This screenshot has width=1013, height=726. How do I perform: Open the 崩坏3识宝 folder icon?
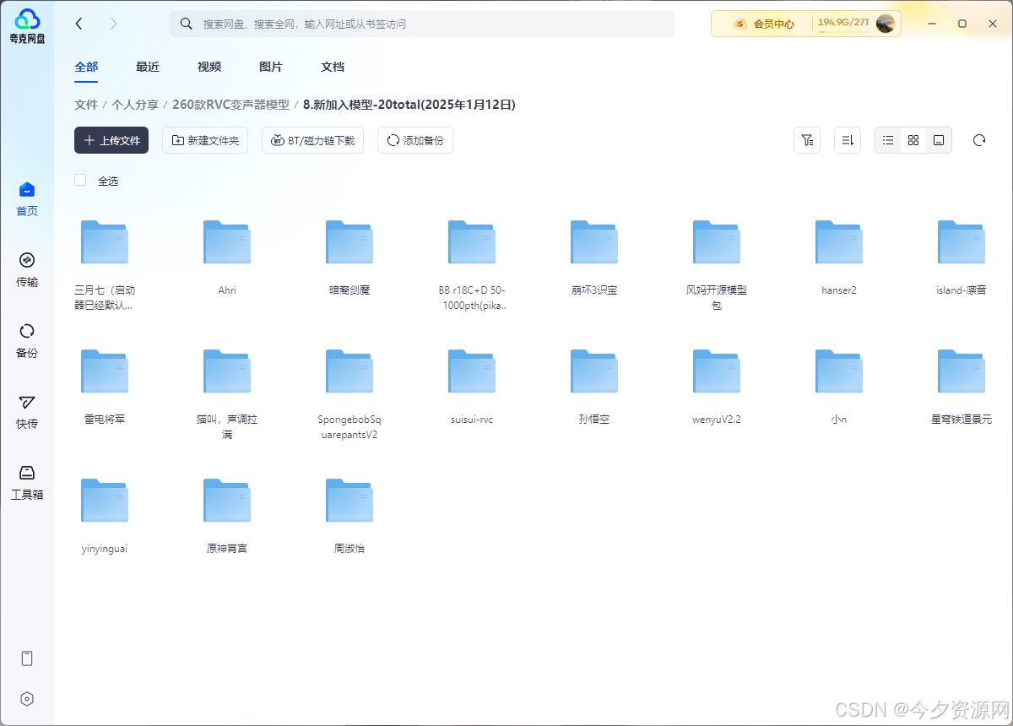594,242
